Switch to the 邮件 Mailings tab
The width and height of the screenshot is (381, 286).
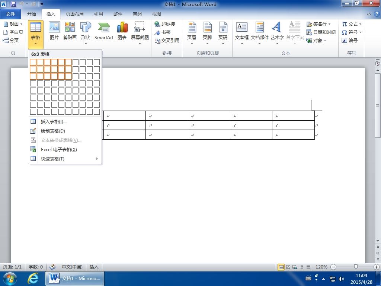tap(118, 14)
